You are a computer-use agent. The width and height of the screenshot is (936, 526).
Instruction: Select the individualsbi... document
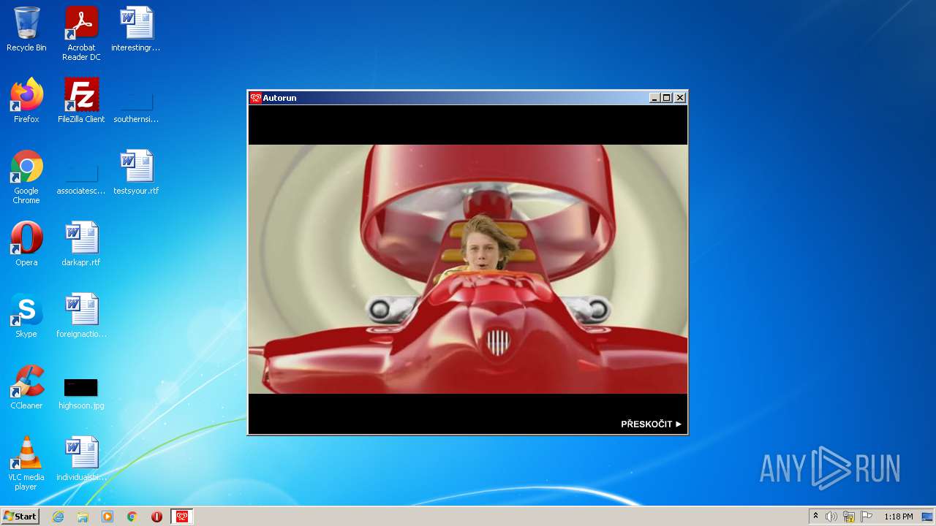tap(81, 459)
